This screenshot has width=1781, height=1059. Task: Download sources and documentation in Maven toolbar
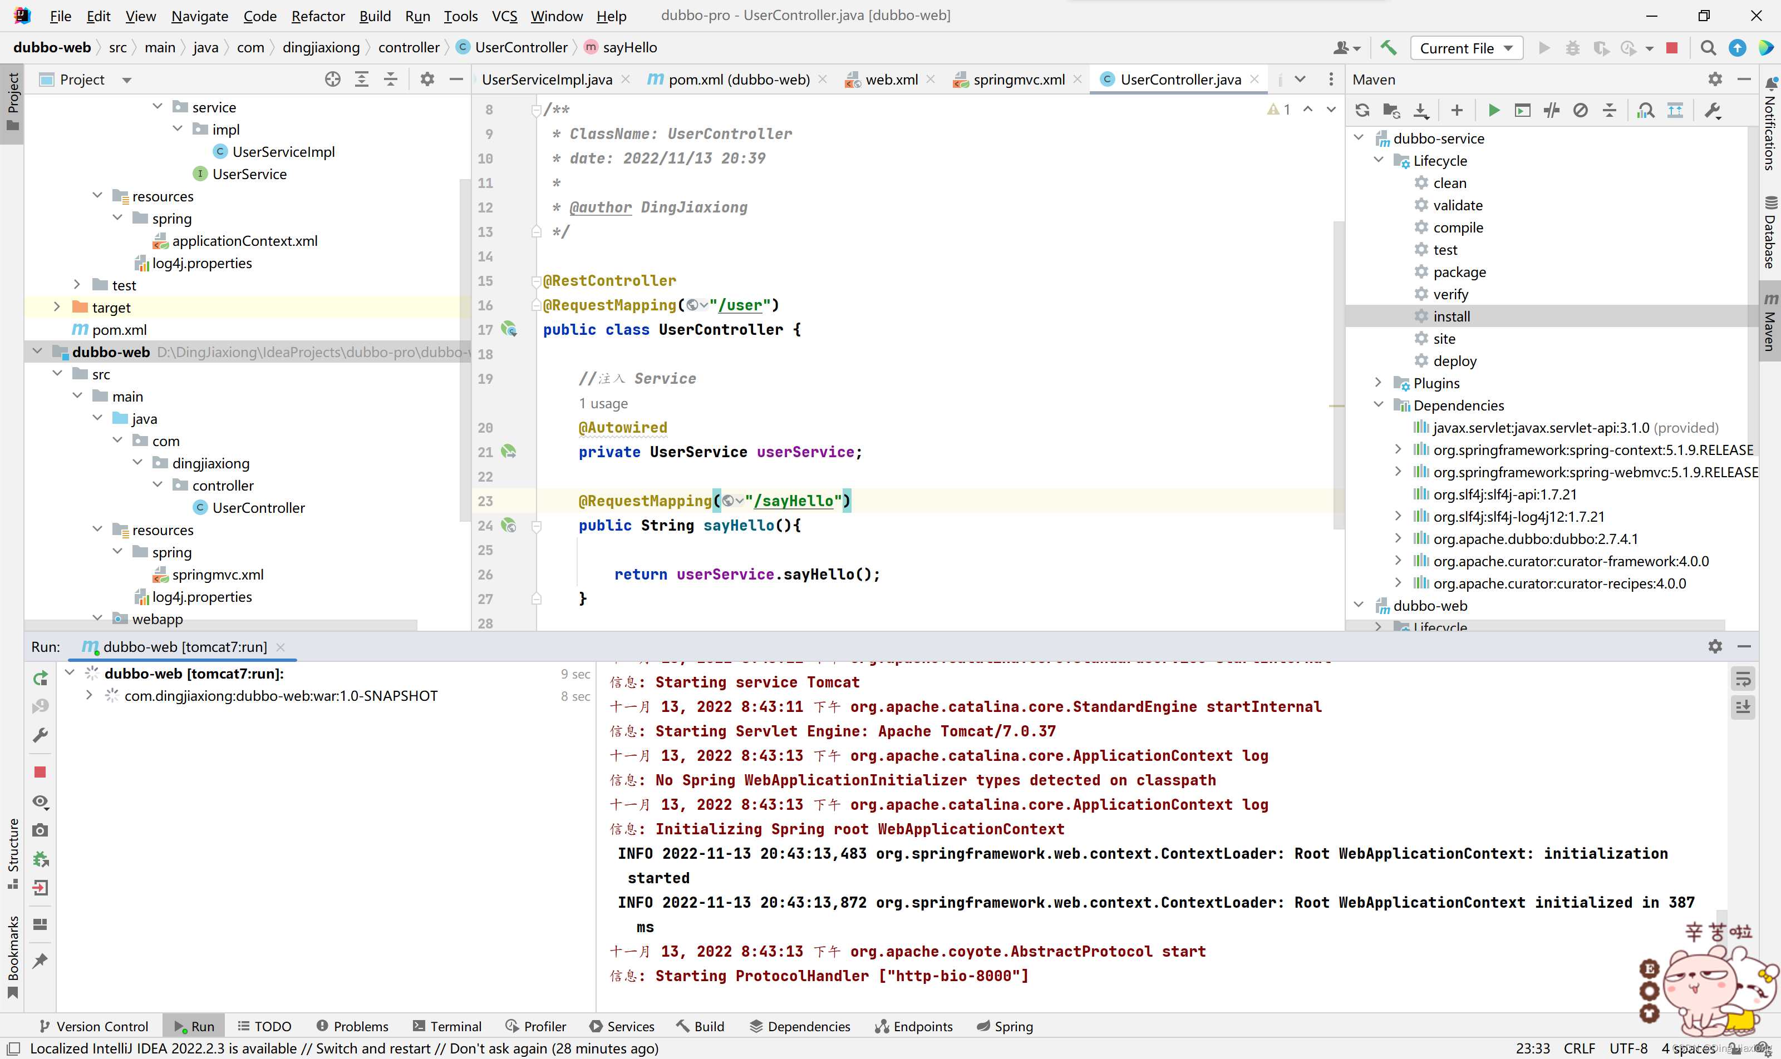click(x=1421, y=111)
